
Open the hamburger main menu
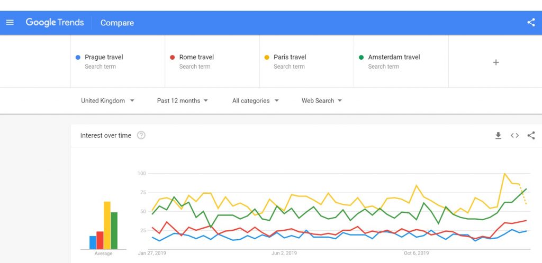[10, 23]
